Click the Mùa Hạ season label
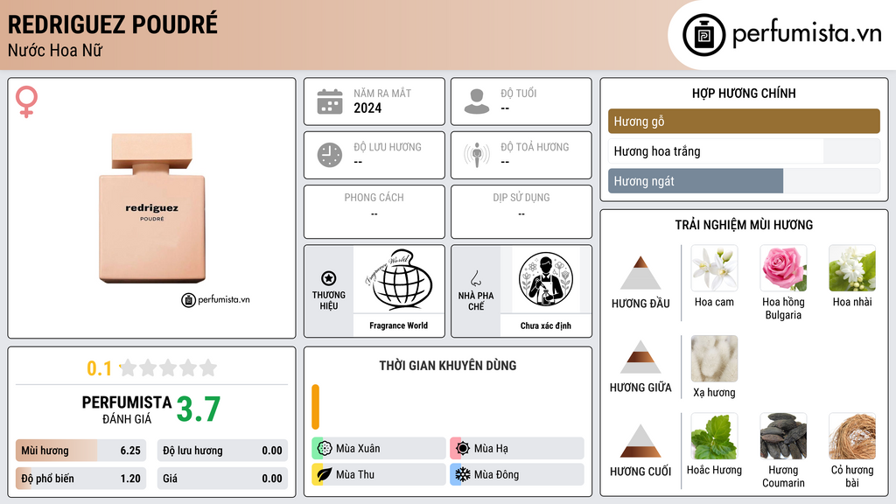Screen dimensions: 896x504 coord(491,449)
